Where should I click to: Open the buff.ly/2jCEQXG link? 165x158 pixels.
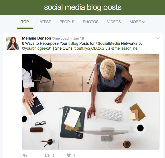tap(91, 48)
